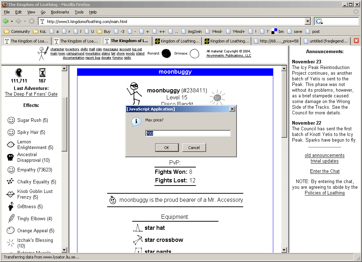The height and width of the screenshot is (262, 362).
Task: Click the star crossbow equipment icon
Action: click(138, 240)
